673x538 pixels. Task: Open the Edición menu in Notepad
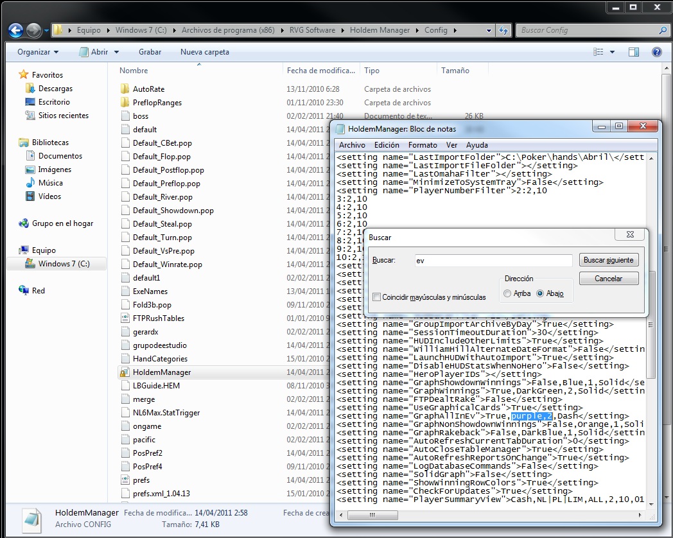point(387,145)
